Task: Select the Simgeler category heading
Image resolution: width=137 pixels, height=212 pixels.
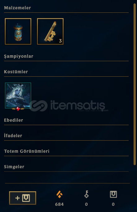Action: (x=14, y=167)
